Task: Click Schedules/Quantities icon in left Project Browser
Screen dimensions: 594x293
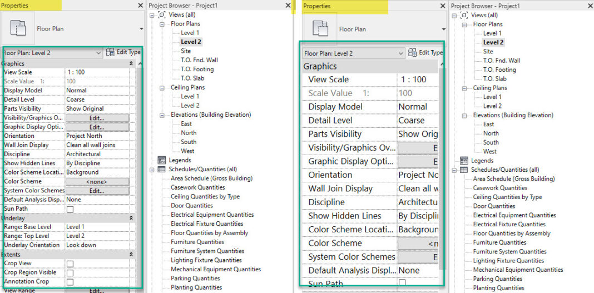Action: tap(162, 169)
